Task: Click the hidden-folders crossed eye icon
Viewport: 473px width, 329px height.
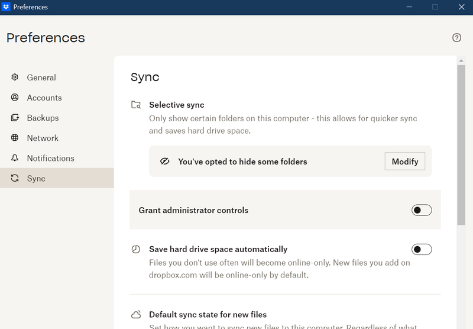Action: pos(165,162)
